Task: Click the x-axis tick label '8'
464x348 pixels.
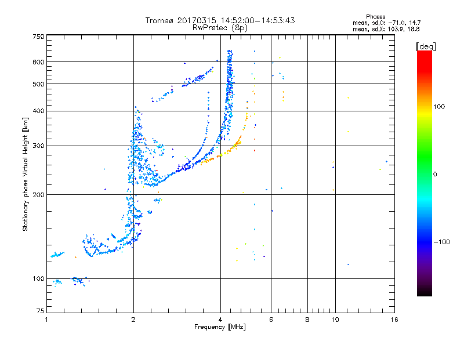Action: tap(307, 320)
